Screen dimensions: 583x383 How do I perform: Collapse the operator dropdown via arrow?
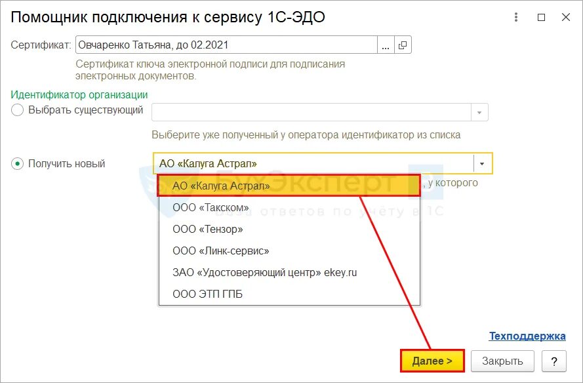[x=482, y=163]
